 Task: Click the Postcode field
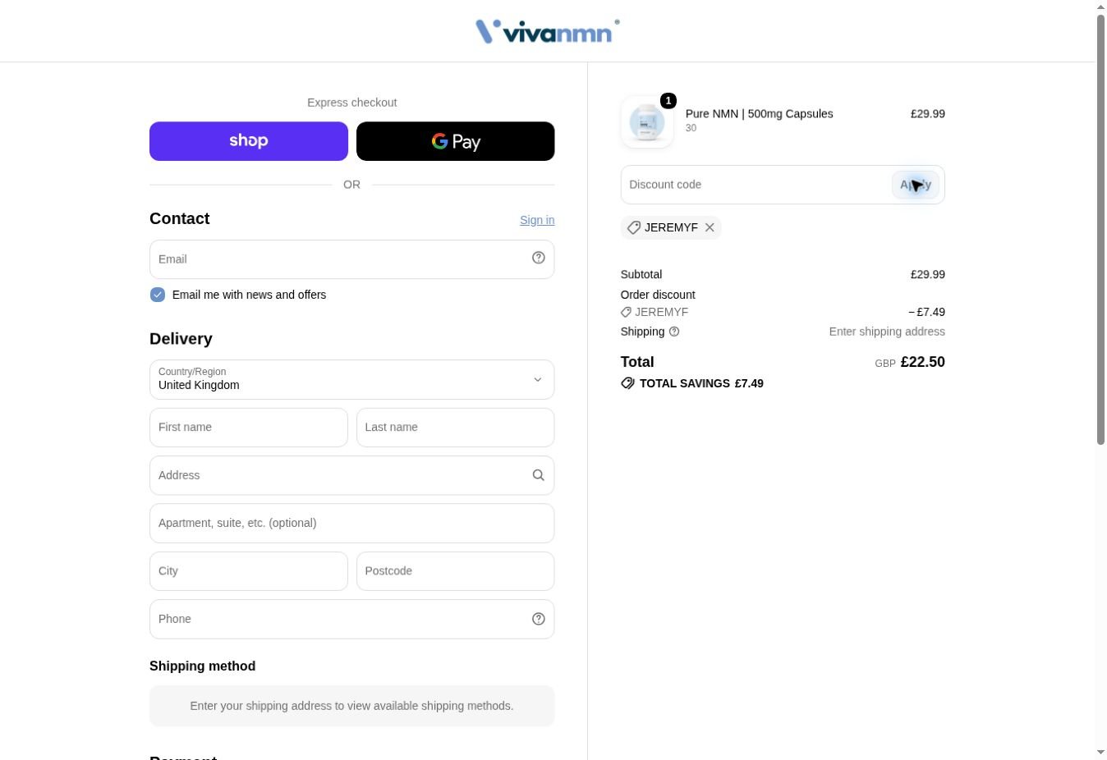click(x=456, y=571)
